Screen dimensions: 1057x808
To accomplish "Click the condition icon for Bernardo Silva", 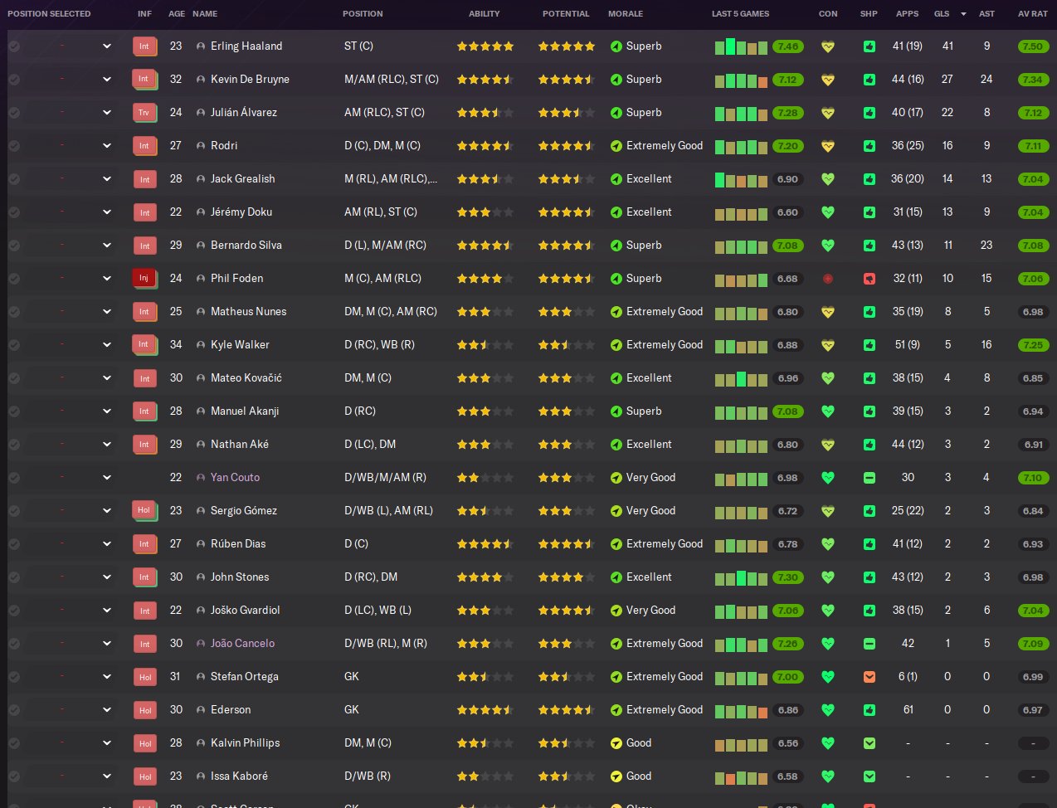I will pos(827,246).
